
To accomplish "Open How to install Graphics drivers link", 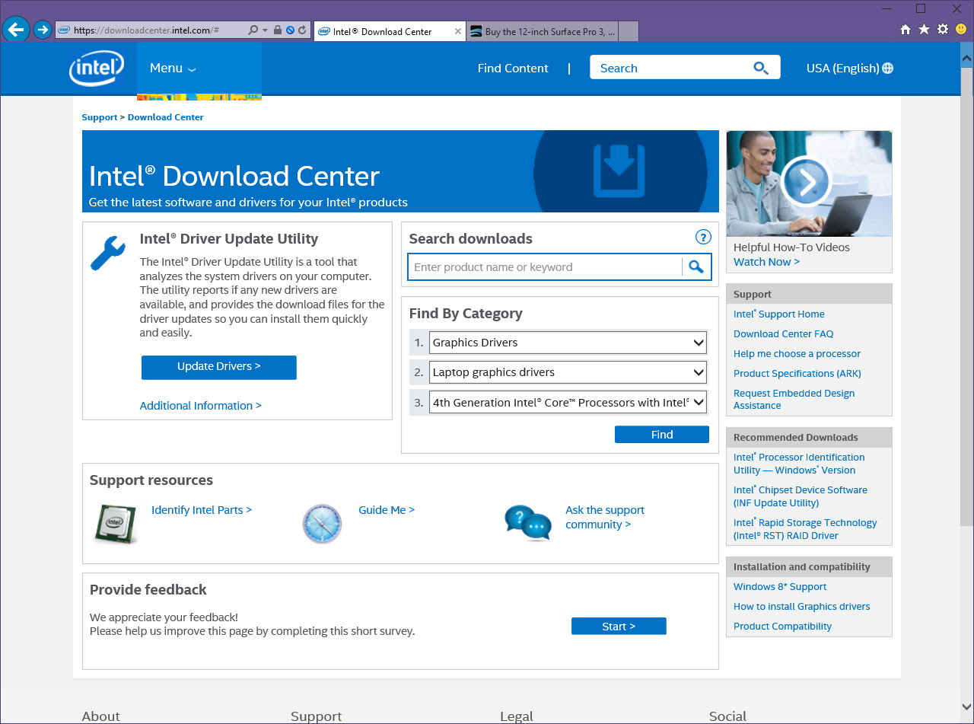I will click(802, 606).
